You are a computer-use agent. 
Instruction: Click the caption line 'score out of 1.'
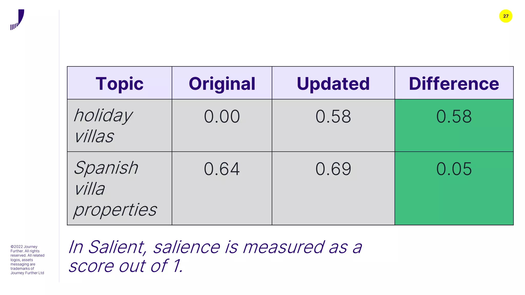click(126, 266)
